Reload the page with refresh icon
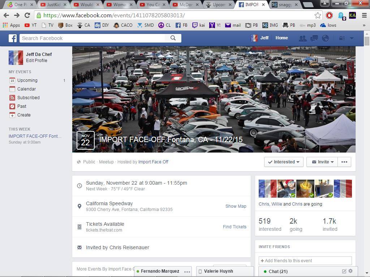 [27, 16]
